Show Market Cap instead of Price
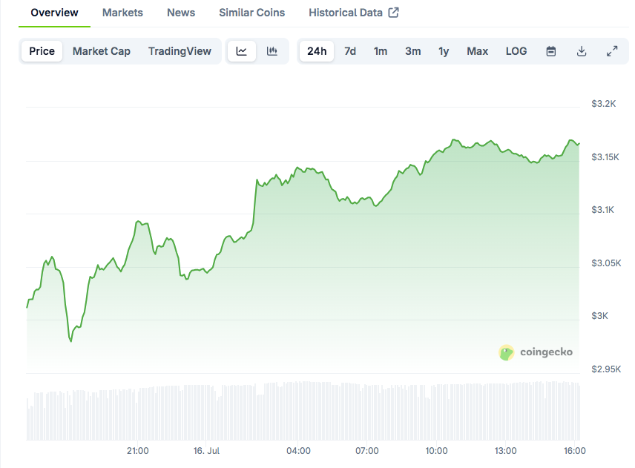 pos(101,51)
